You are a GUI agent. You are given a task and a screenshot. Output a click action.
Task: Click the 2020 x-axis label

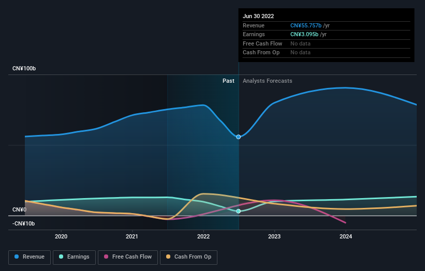click(61, 237)
